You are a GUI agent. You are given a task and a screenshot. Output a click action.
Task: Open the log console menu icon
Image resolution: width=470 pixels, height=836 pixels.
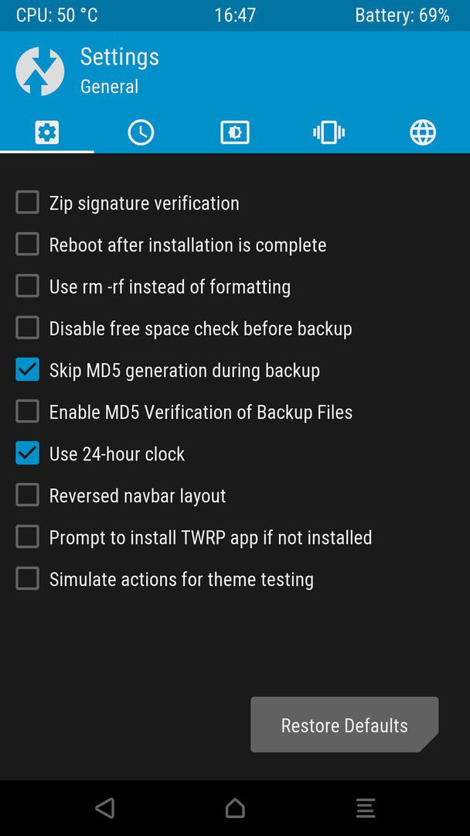[x=366, y=807]
